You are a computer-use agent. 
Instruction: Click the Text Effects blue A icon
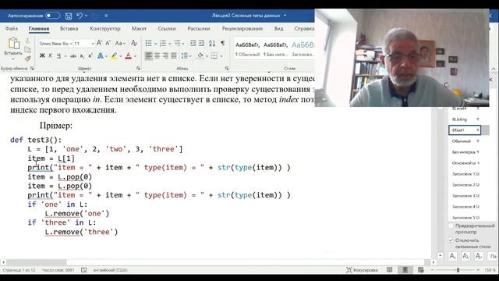coord(101,56)
